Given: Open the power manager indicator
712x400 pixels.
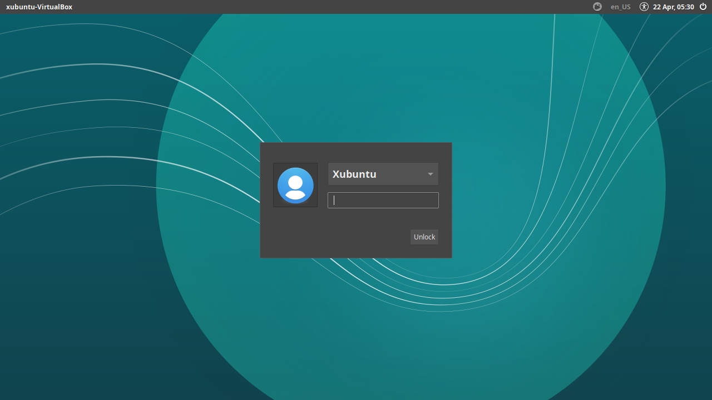Looking at the screenshot, I should [x=597, y=7].
